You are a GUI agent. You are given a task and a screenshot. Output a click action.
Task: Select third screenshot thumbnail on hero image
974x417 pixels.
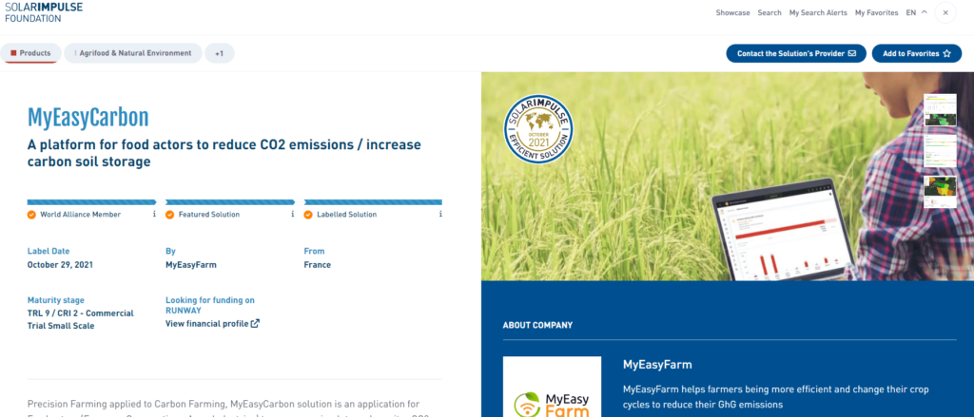(x=940, y=191)
